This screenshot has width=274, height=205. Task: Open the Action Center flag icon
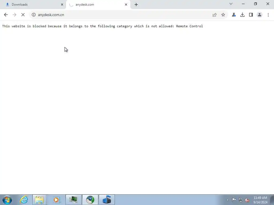pyautogui.click(x=234, y=200)
